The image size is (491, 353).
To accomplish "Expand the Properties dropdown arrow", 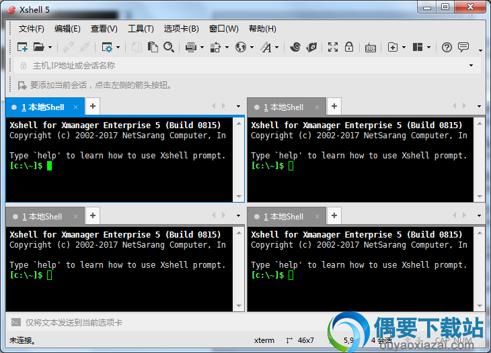I will pos(118,48).
